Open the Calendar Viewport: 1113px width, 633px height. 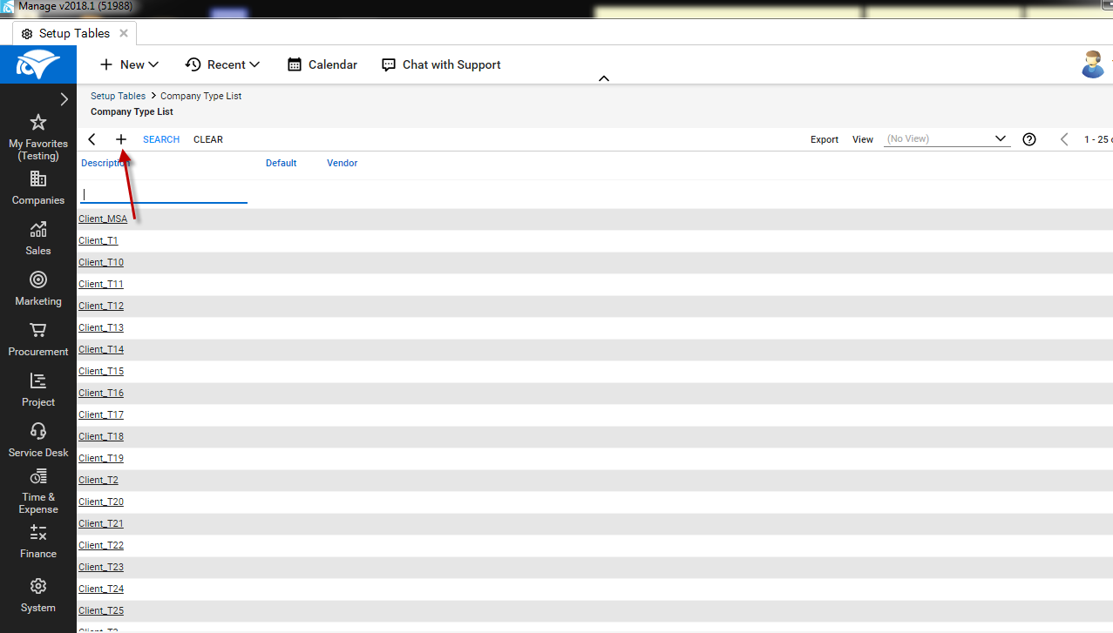tap(322, 64)
